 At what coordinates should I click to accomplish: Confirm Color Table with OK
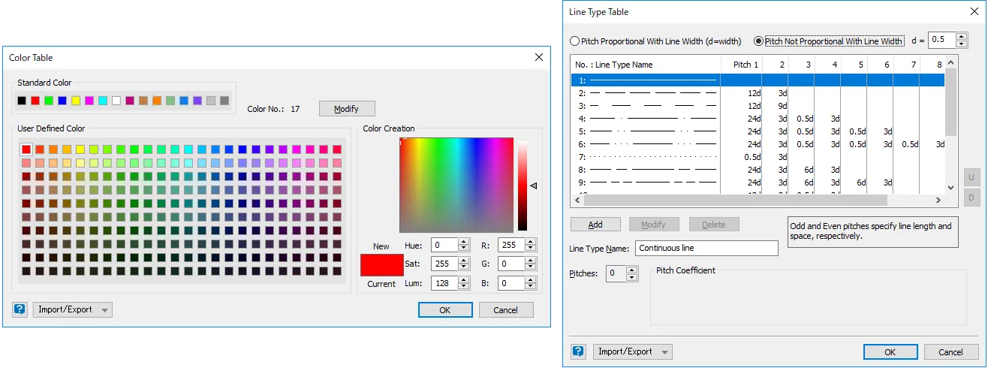point(445,309)
